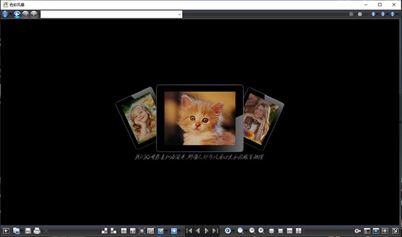This screenshot has height=237, width=402.
Task: Click the first of three blue pin icons
Action: 373,14
